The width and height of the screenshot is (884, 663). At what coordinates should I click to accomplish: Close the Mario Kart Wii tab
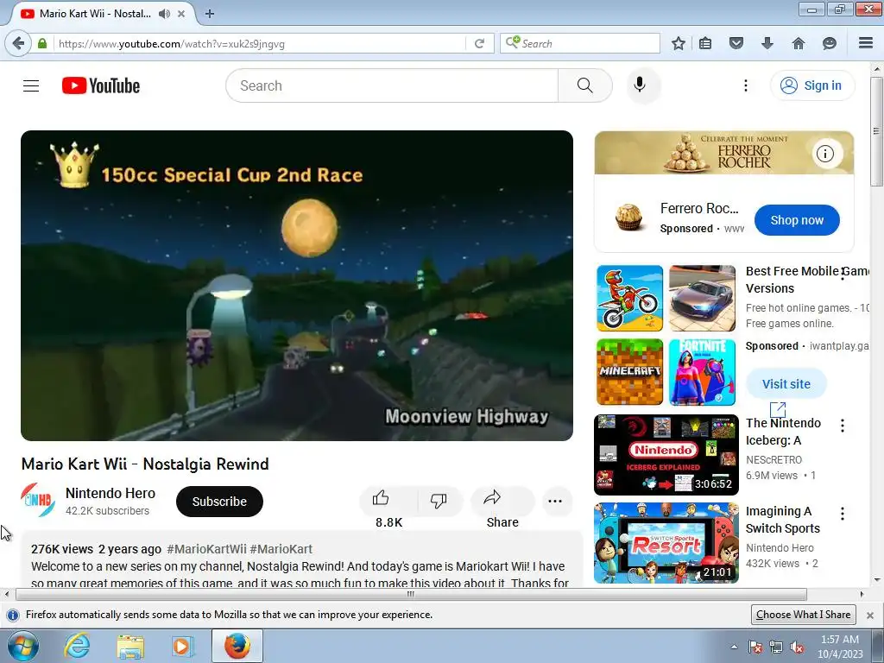coord(181,14)
